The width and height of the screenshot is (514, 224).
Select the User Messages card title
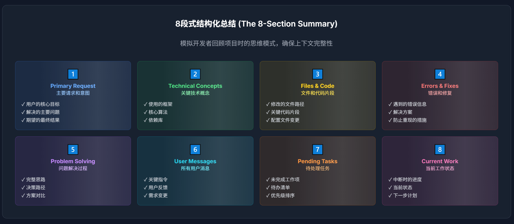(195, 161)
